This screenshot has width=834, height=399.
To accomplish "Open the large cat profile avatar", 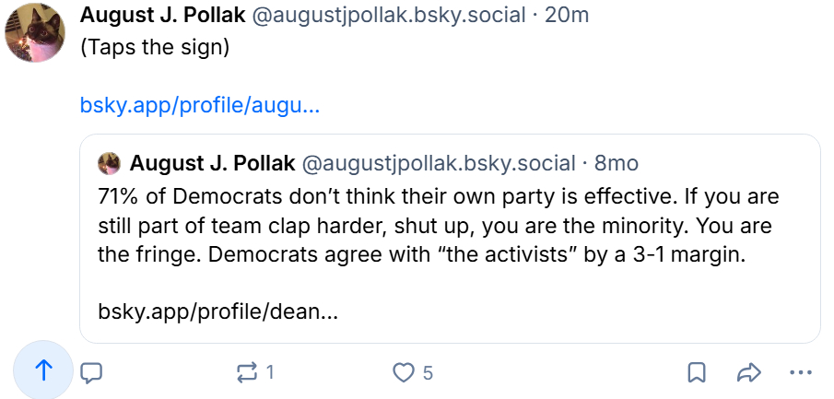I will coord(36,32).
